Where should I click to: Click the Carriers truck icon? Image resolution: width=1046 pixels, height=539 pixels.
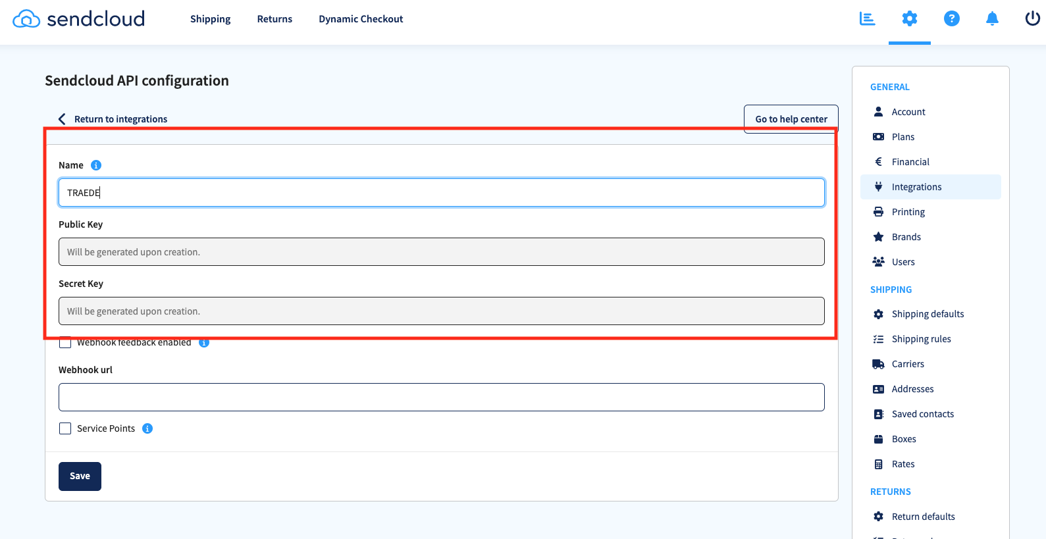pos(878,364)
